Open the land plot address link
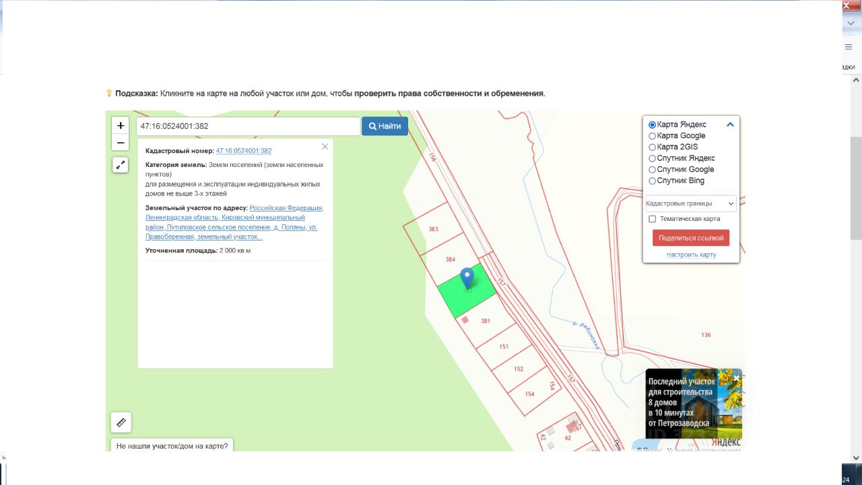The image size is (862, 485). pyautogui.click(x=234, y=222)
